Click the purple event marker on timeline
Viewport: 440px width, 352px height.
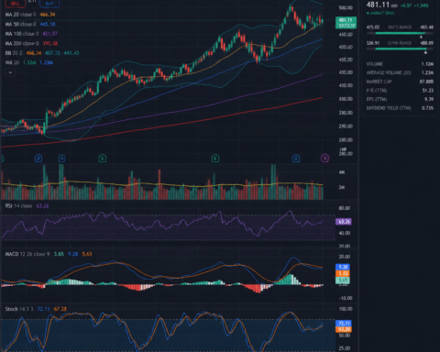coord(324,159)
